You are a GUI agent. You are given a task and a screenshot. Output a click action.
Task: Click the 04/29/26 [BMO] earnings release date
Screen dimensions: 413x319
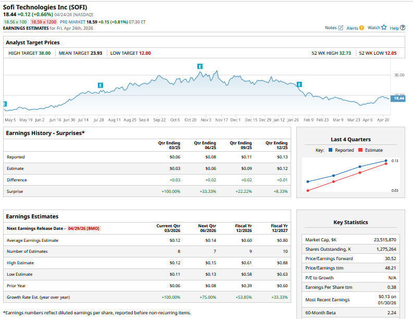[x=83, y=228]
